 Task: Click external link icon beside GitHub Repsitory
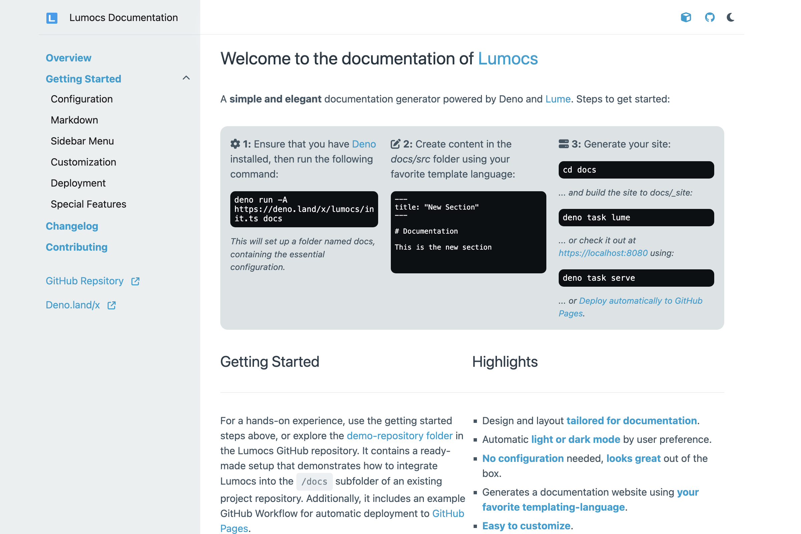pyautogui.click(x=136, y=281)
